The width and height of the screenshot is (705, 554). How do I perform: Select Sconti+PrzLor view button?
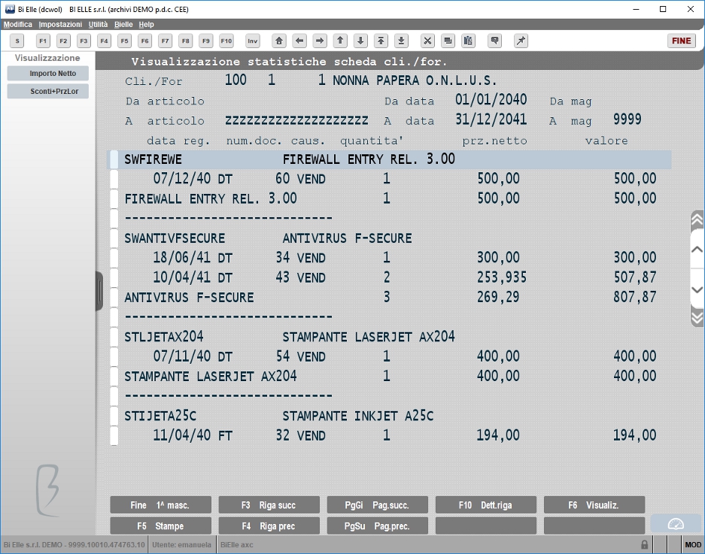click(47, 91)
